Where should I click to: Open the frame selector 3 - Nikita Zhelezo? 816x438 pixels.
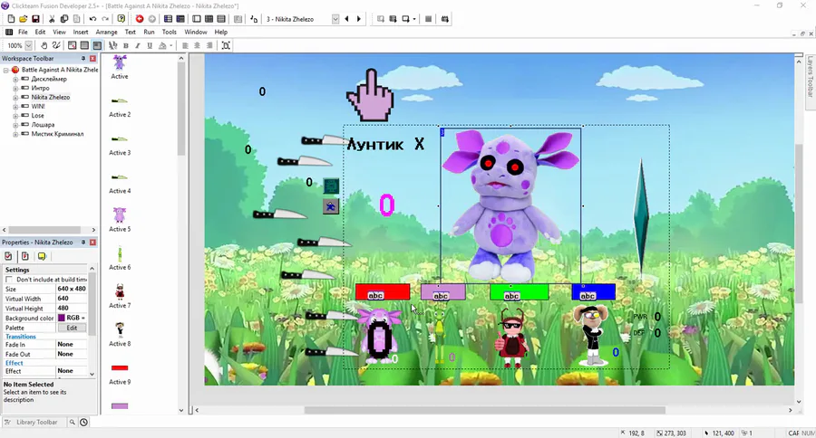[302, 19]
